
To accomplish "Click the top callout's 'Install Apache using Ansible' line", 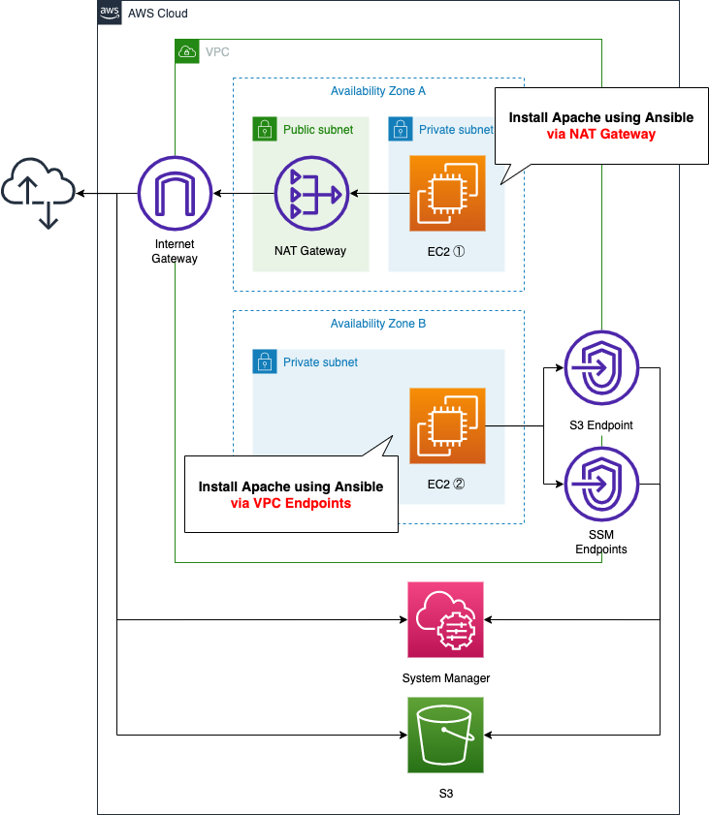I will click(600, 117).
